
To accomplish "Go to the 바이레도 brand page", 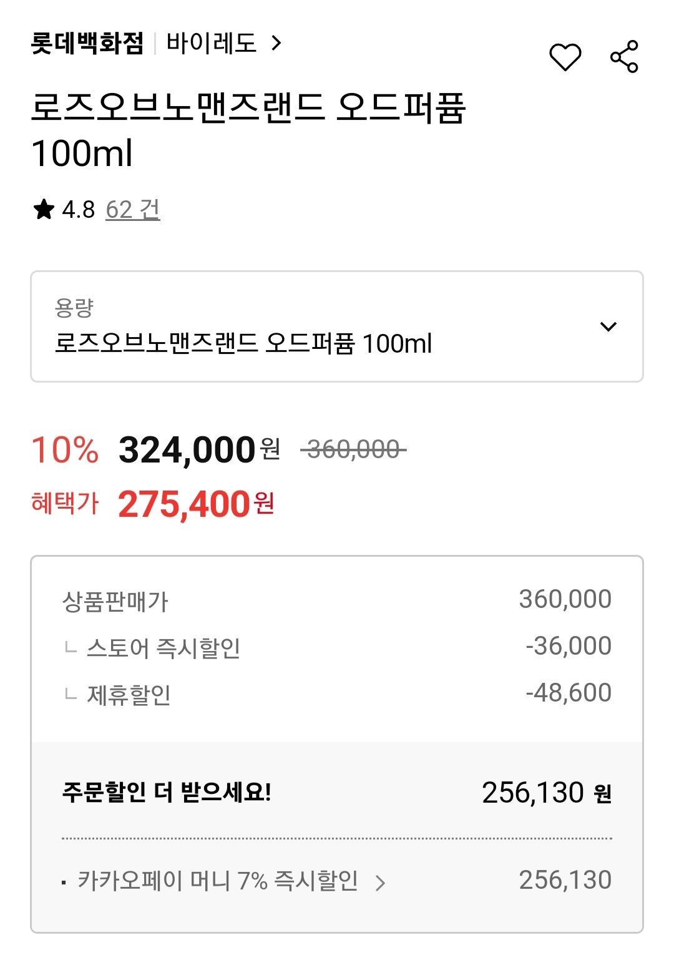I will [212, 43].
